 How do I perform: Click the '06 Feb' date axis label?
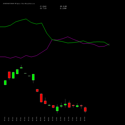[45, 119]
